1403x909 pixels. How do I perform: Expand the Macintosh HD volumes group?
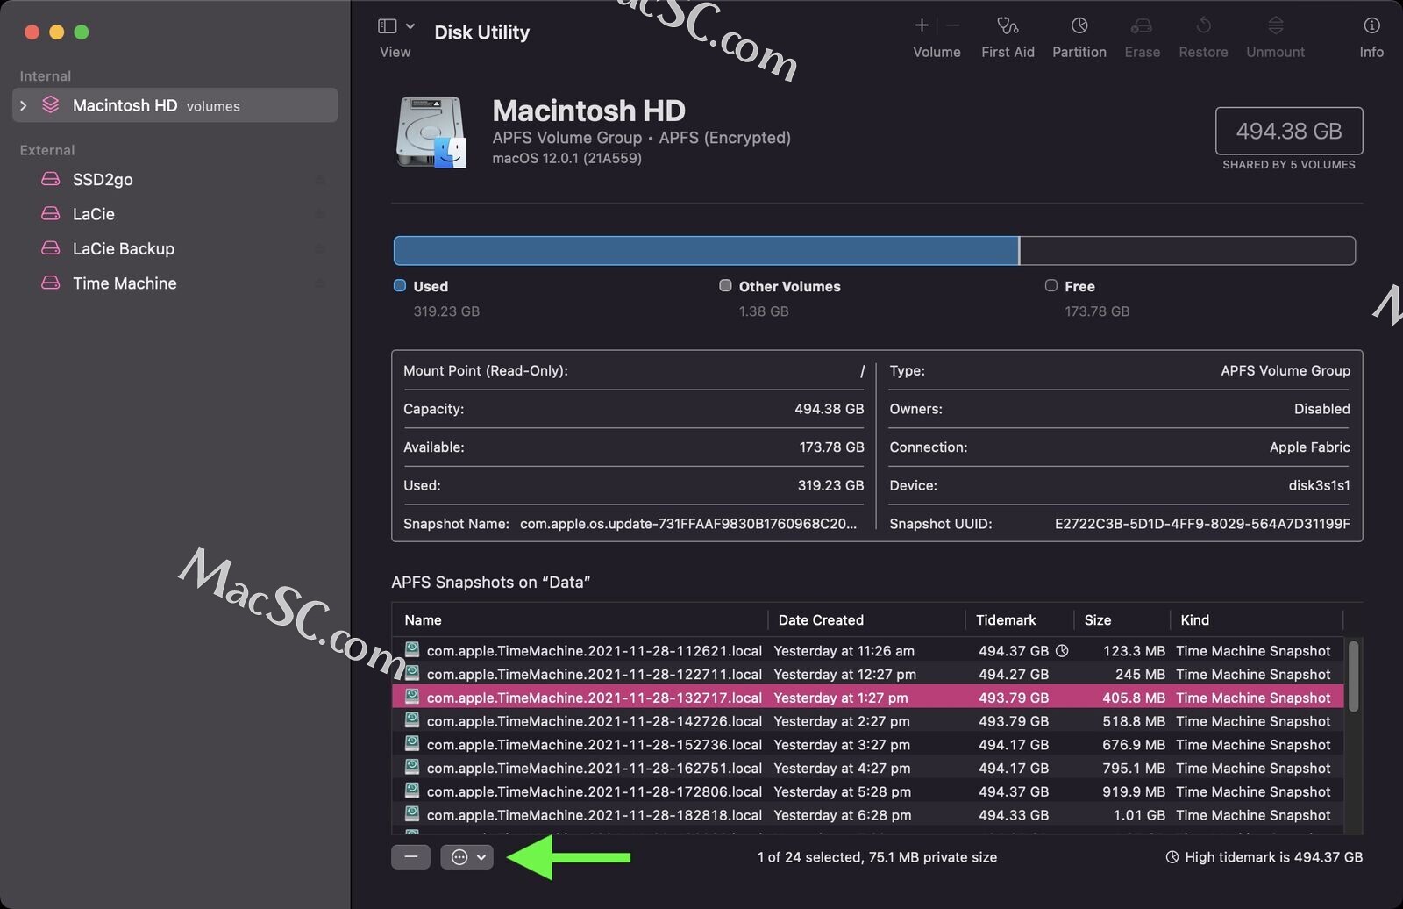24,105
